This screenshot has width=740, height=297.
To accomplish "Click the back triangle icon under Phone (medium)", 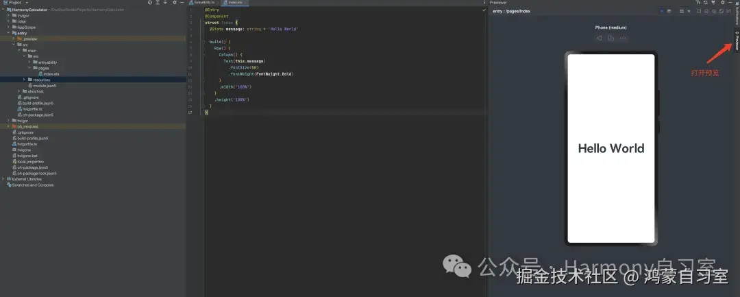I will point(599,38).
